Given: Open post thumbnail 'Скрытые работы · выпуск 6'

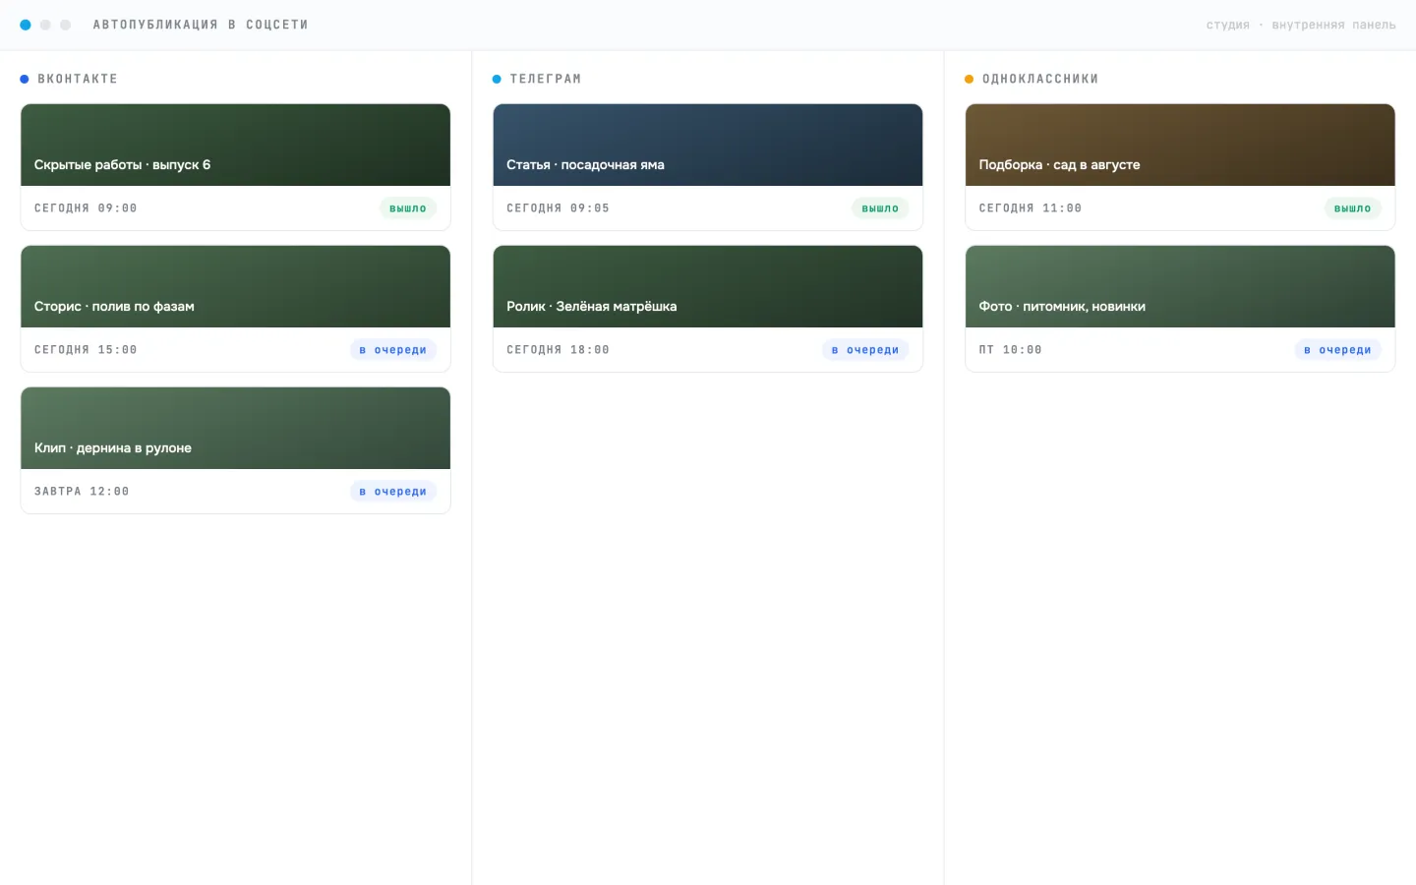Looking at the screenshot, I should point(235,145).
